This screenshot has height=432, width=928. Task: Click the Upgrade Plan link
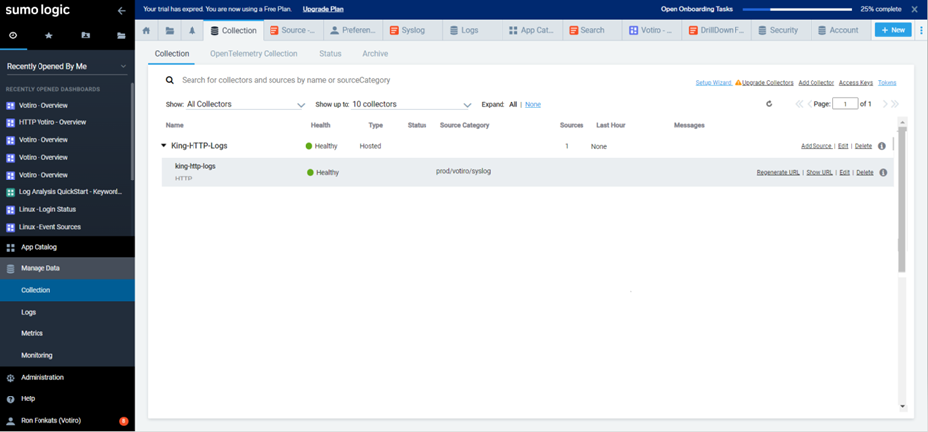(323, 9)
